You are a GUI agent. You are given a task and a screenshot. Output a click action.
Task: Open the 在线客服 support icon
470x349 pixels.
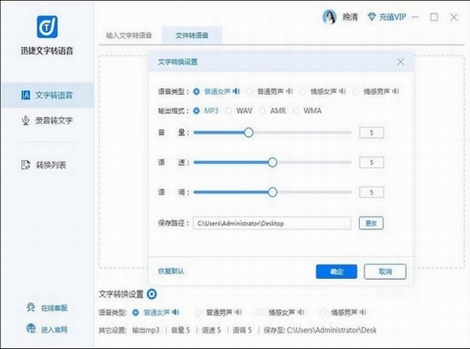click(x=31, y=307)
